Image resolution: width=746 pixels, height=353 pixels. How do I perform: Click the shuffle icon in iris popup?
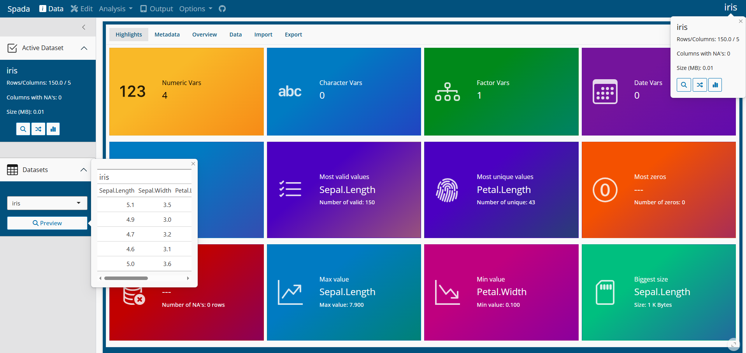[x=700, y=85]
